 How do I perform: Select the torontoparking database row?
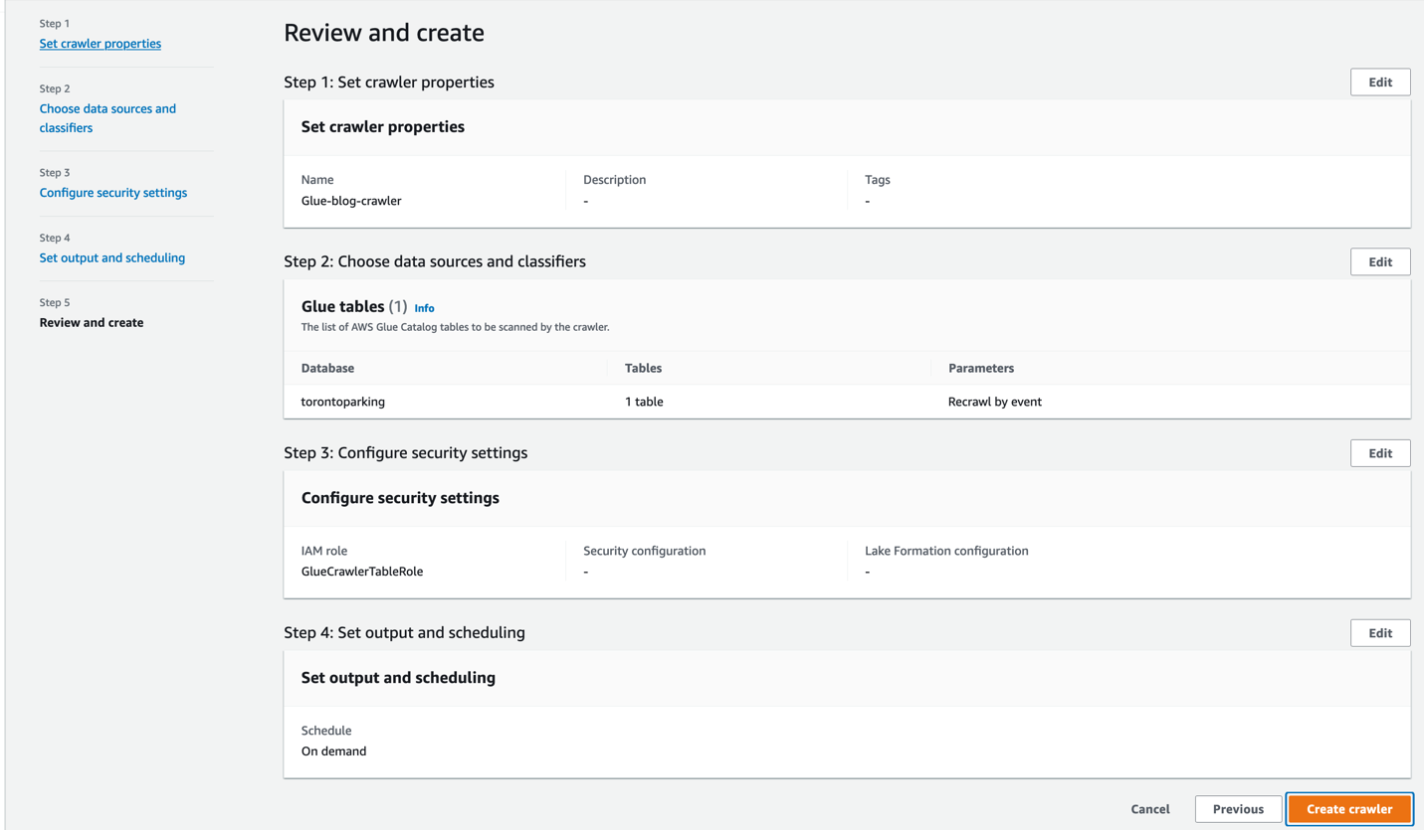click(x=342, y=403)
